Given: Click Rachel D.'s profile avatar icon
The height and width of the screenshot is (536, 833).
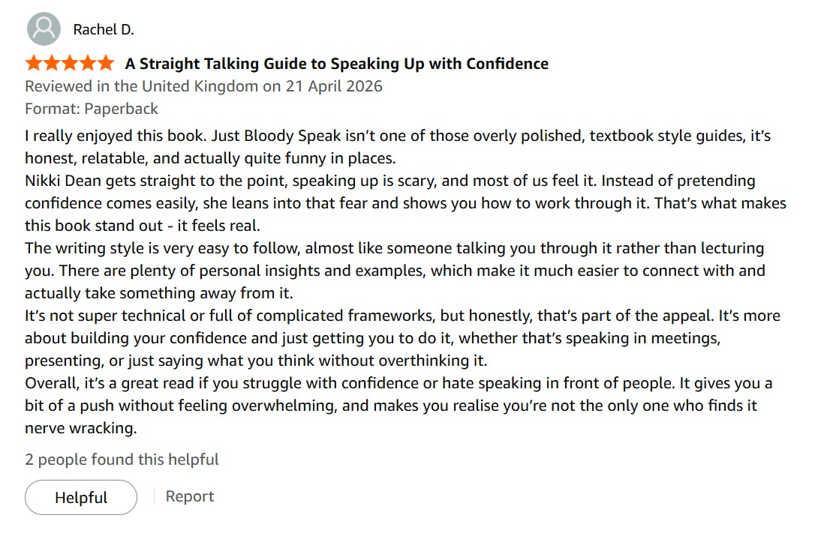Looking at the screenshot, I should [x=44, y=28].
